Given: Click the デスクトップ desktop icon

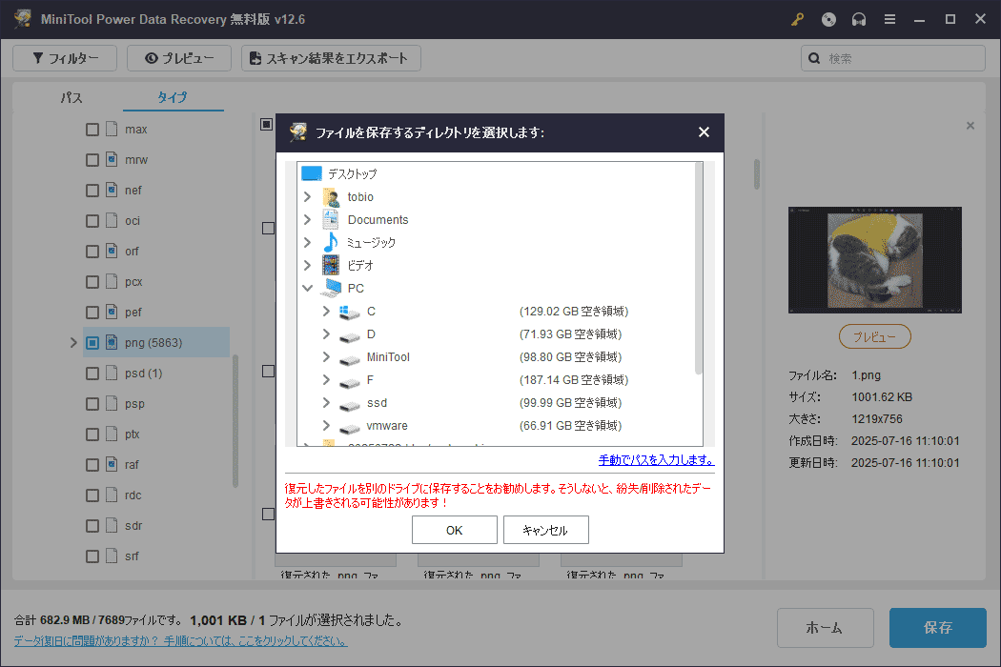Looking at the screenshot, I should point(312,173).
